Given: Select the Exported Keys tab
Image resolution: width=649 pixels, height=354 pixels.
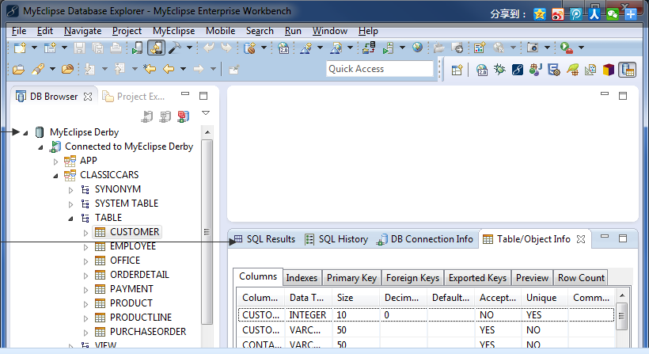Looking at the screenshot, I should [477, 278].
